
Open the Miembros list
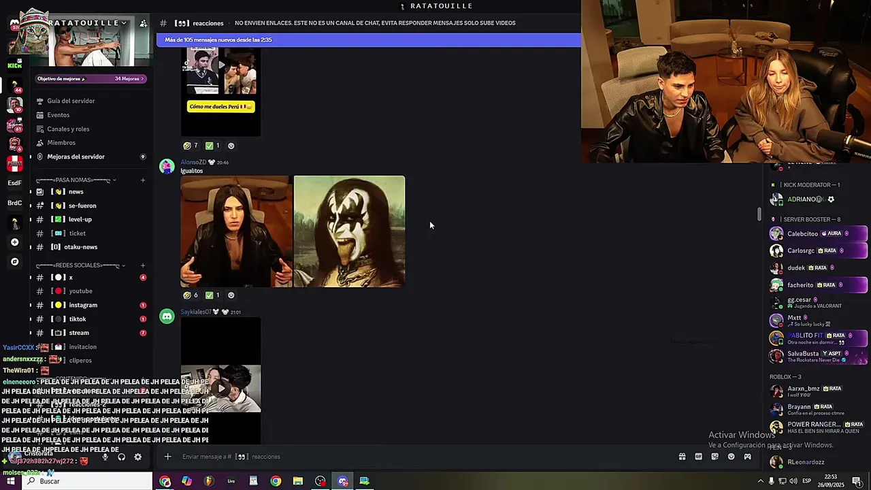point(61,143)
